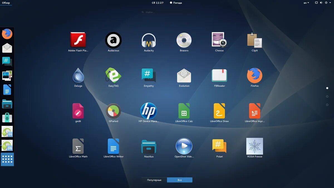Click the mail envelope icon in the dock
This screenshot has height=188, width=334.
coord(7,48)
